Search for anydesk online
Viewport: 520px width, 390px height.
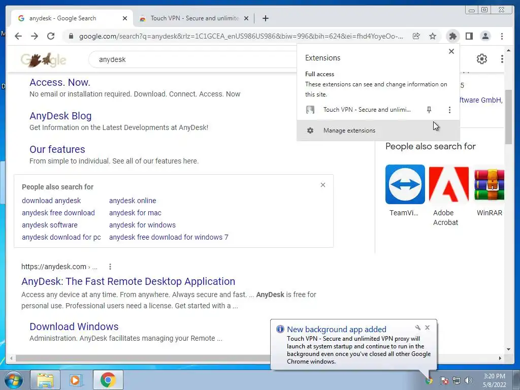133,201
